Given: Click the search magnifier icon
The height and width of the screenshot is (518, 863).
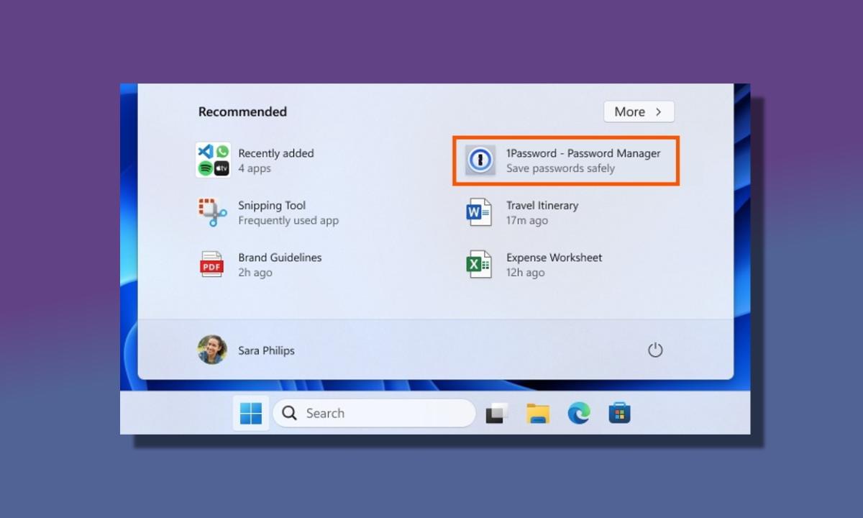Looking at the screenshot, I should pos(288,413).
